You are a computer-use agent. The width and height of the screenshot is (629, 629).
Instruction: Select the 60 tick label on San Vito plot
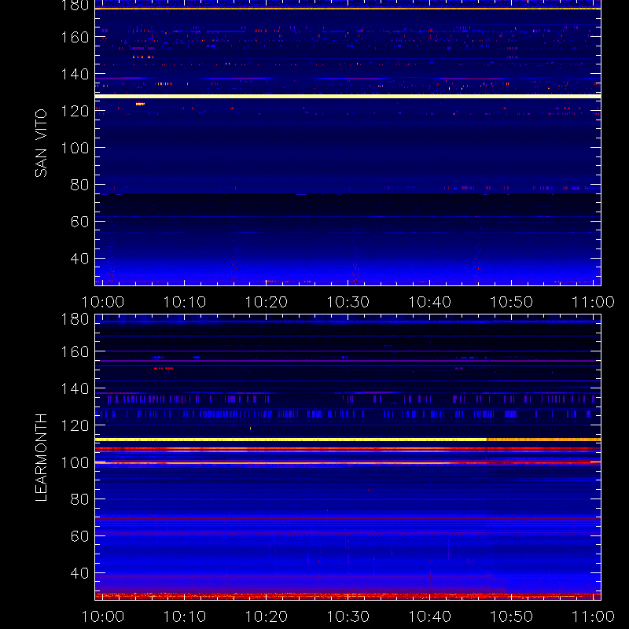tap(79, 222)
